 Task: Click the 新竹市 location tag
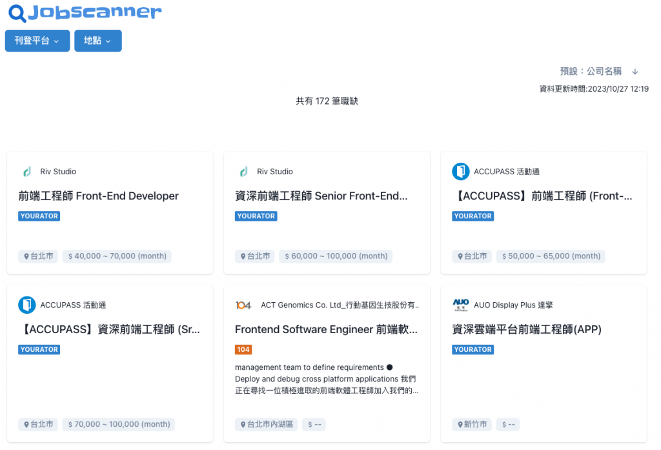click(472, 424)
